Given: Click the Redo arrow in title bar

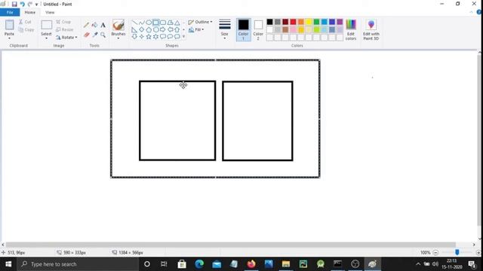Looking at the screenshot, I should click(30, 4).
